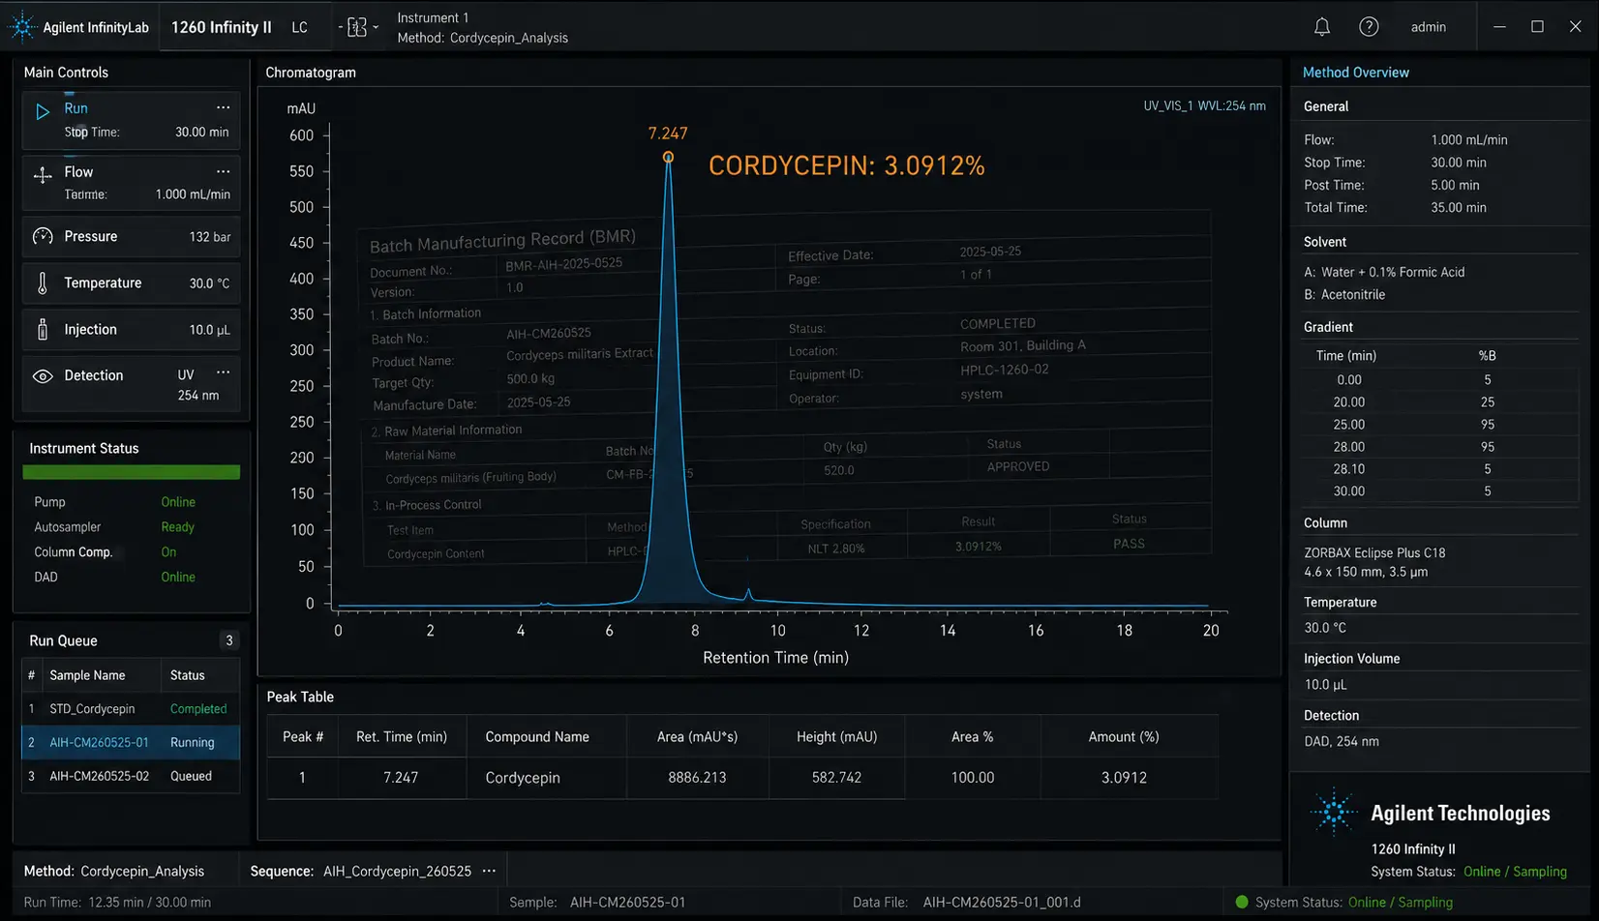
Task: Click the Run Time 12.35 min status entry
Action: [x=117, y=903]
